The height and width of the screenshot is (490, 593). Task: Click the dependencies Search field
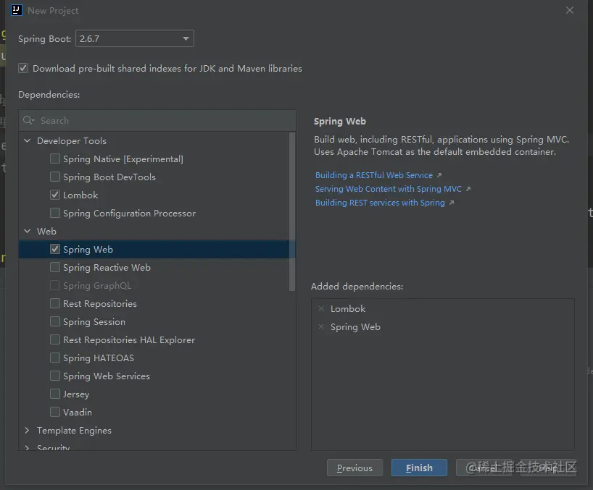[x=157, y=120]
